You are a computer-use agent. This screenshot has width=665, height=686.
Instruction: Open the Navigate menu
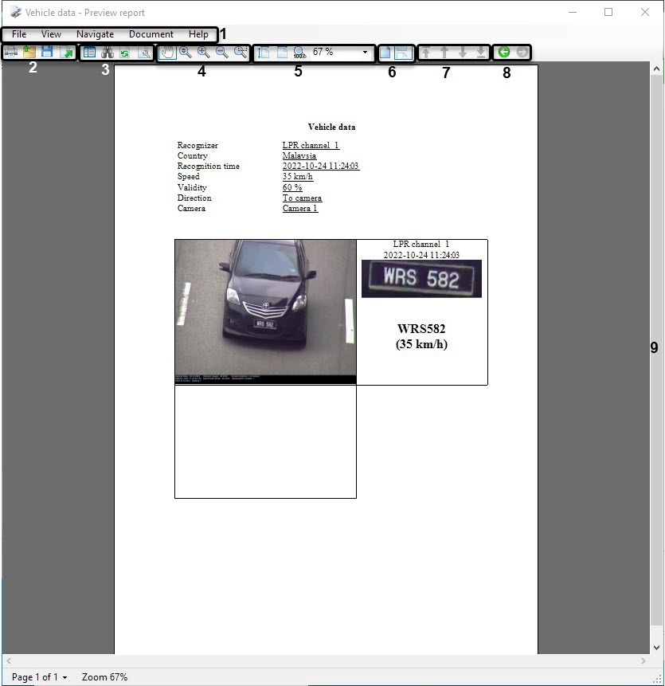pyautogui.click(x=95, y=34)
